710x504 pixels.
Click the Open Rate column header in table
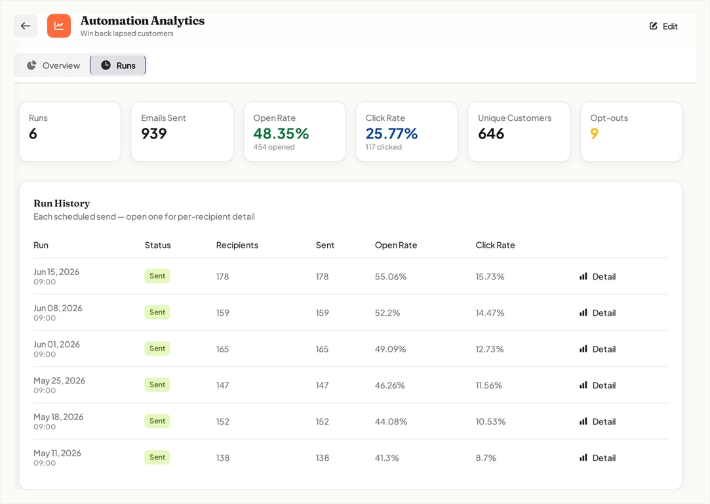coord(396,245)
